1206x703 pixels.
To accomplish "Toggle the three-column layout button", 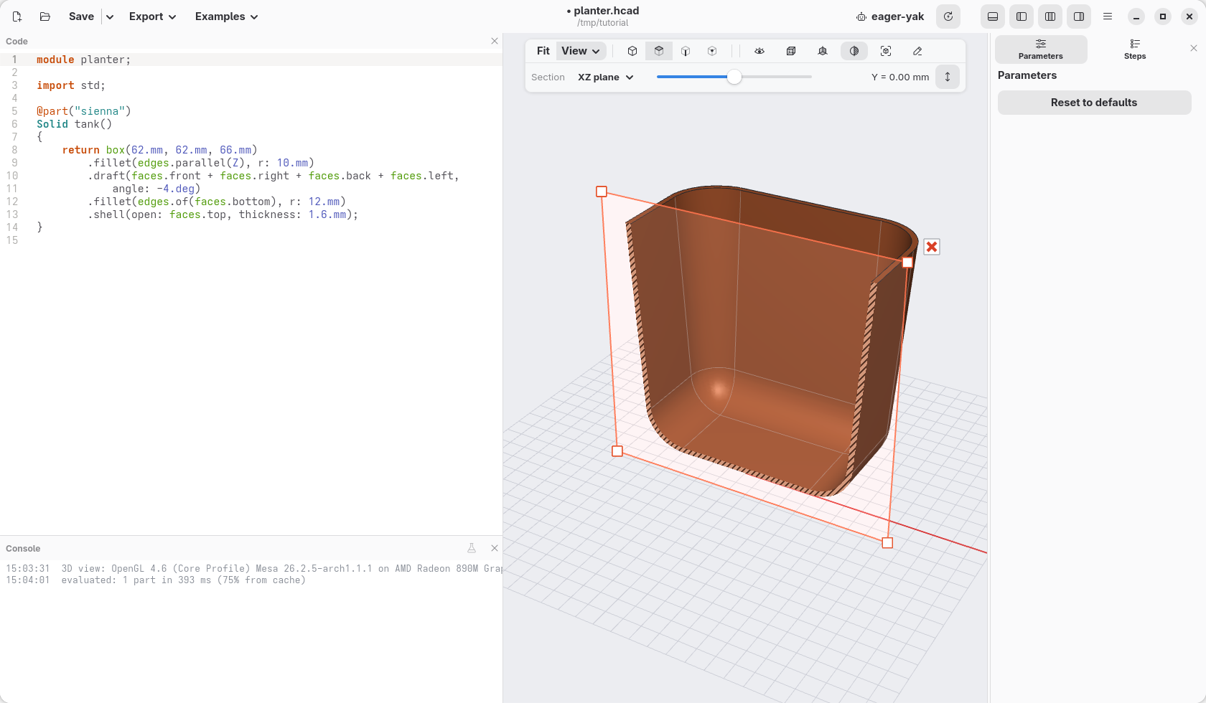I will 1050,16.
